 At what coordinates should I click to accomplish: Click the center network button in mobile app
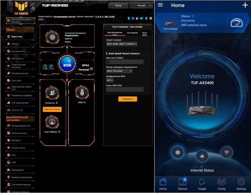tap(202, 156)
